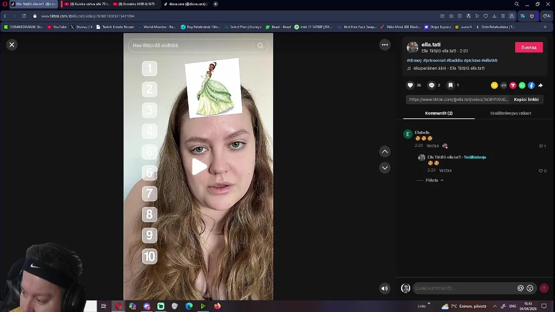Switch to Kommentit (2) tab
The height and width of the screenshot is (312, 555).
[x=439, y=113]
